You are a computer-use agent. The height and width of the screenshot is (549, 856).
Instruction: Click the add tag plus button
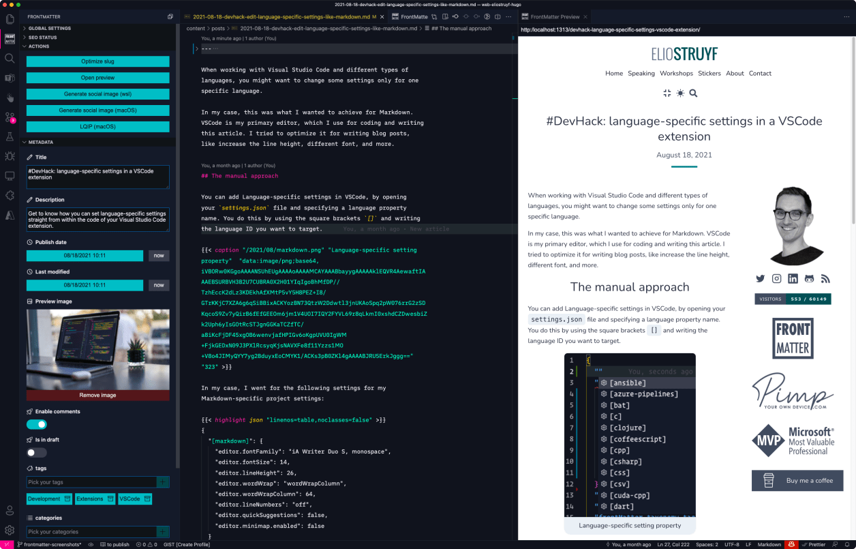click(163, 482)
